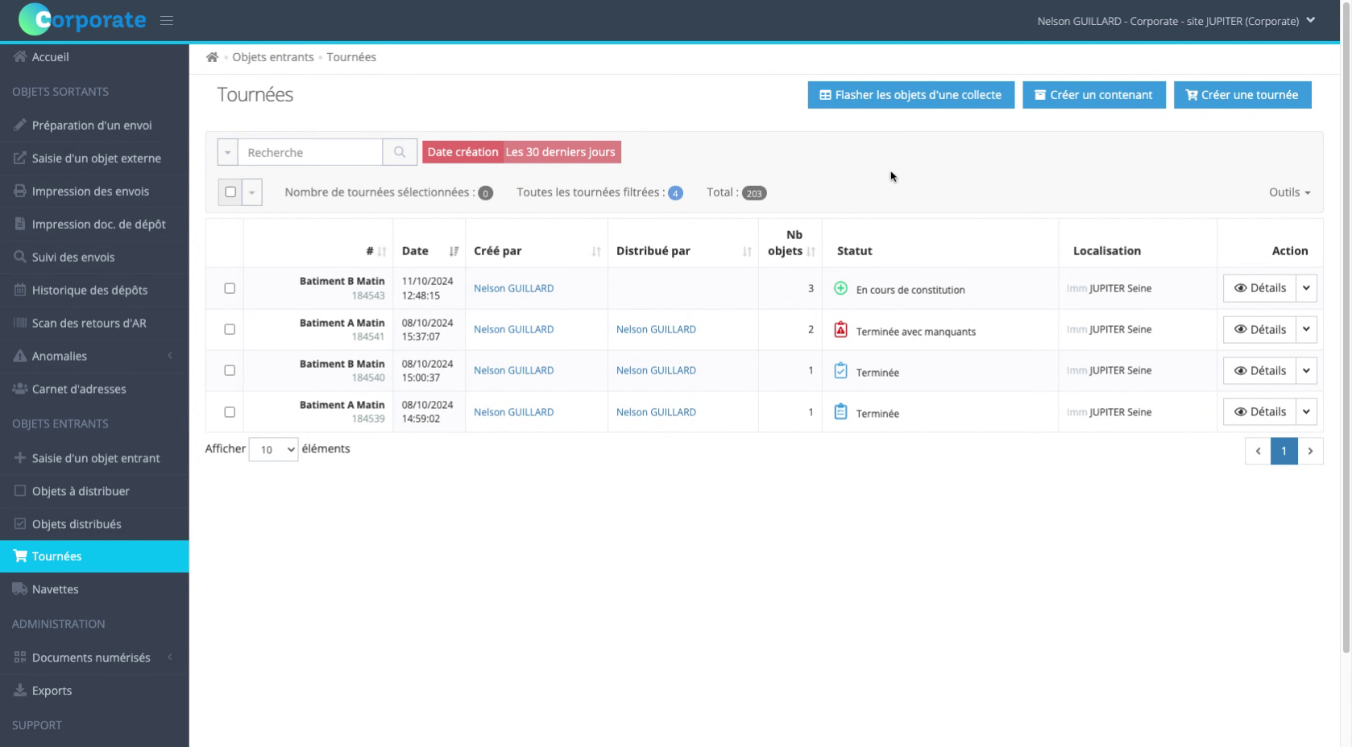Click the home icon in breadcrumb

[212, 57]
